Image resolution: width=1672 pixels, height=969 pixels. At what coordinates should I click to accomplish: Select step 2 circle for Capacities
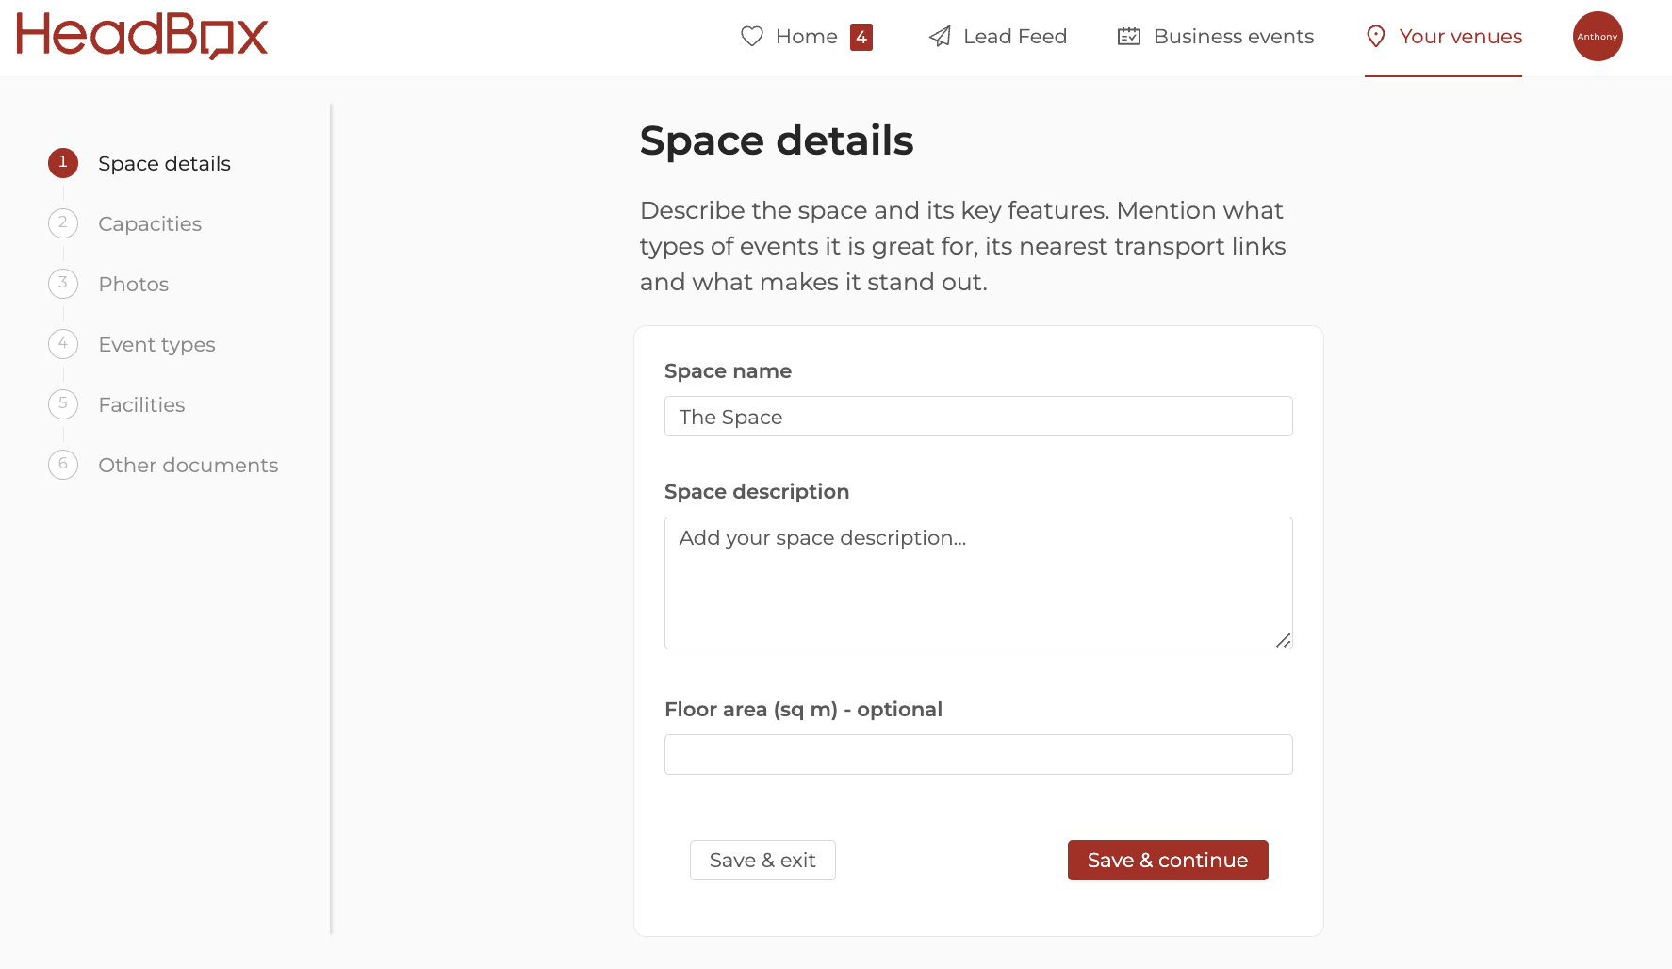[x=63, y=223]
